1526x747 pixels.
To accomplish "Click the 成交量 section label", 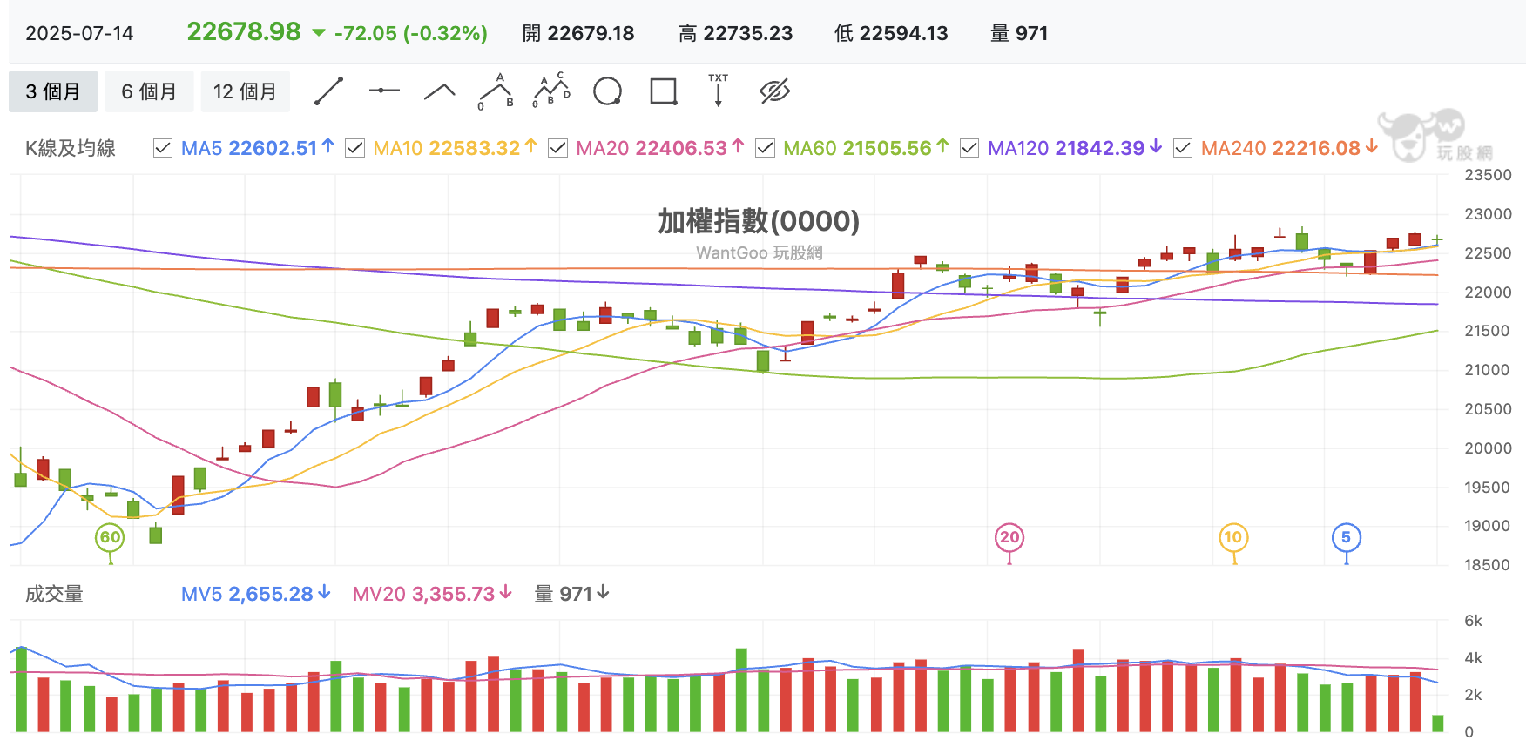I will pos(54,594).
